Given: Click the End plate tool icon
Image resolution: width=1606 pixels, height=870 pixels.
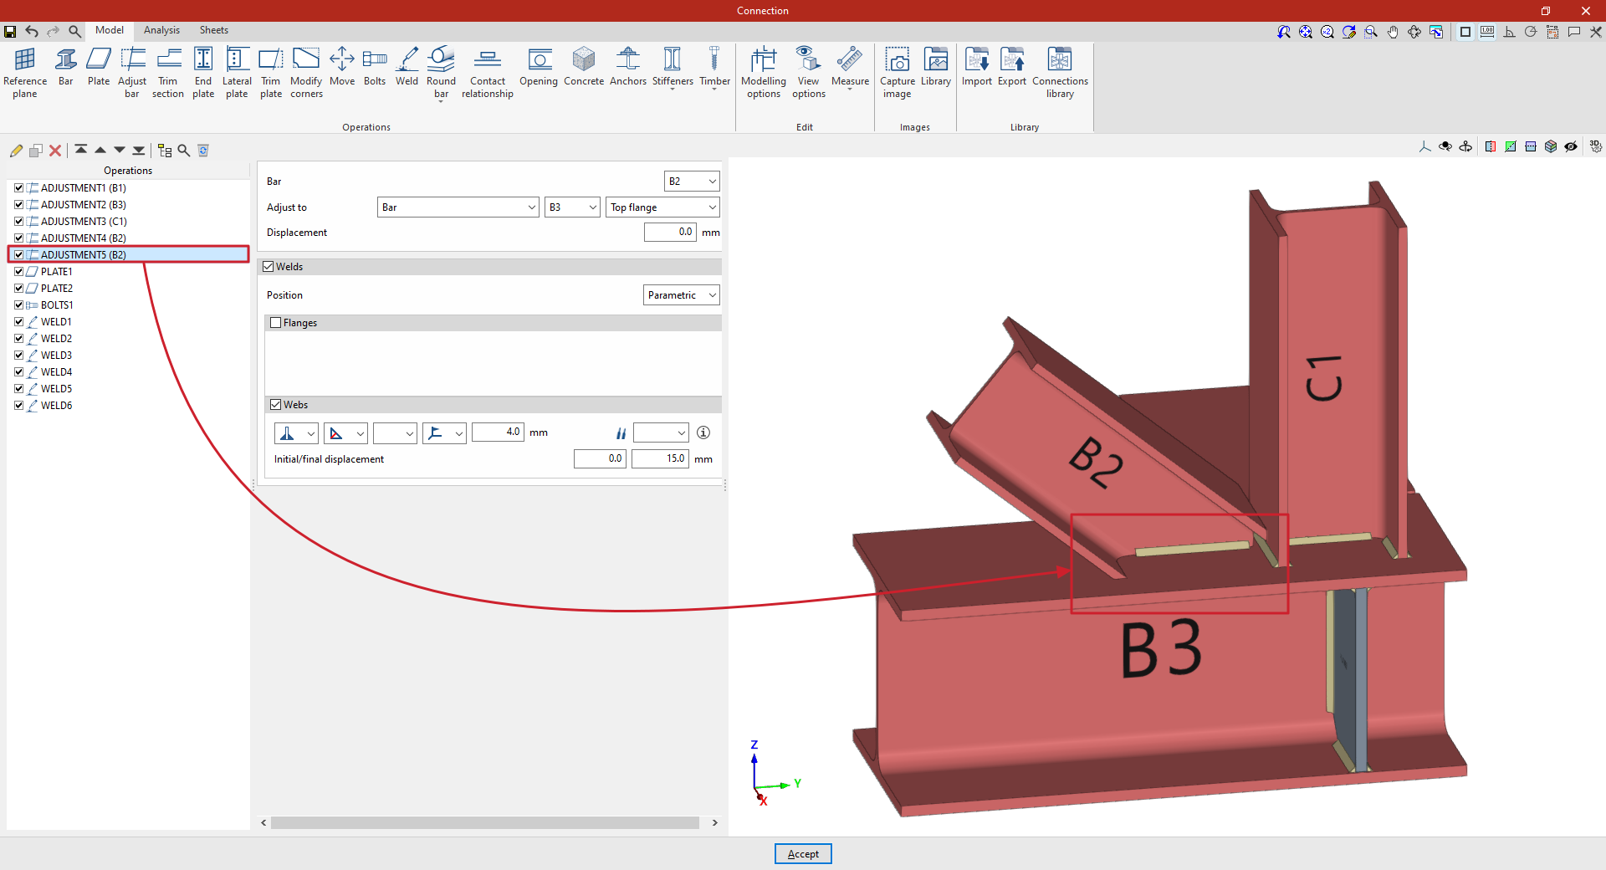Looking at the screenshot, I should tap(203, 71).
